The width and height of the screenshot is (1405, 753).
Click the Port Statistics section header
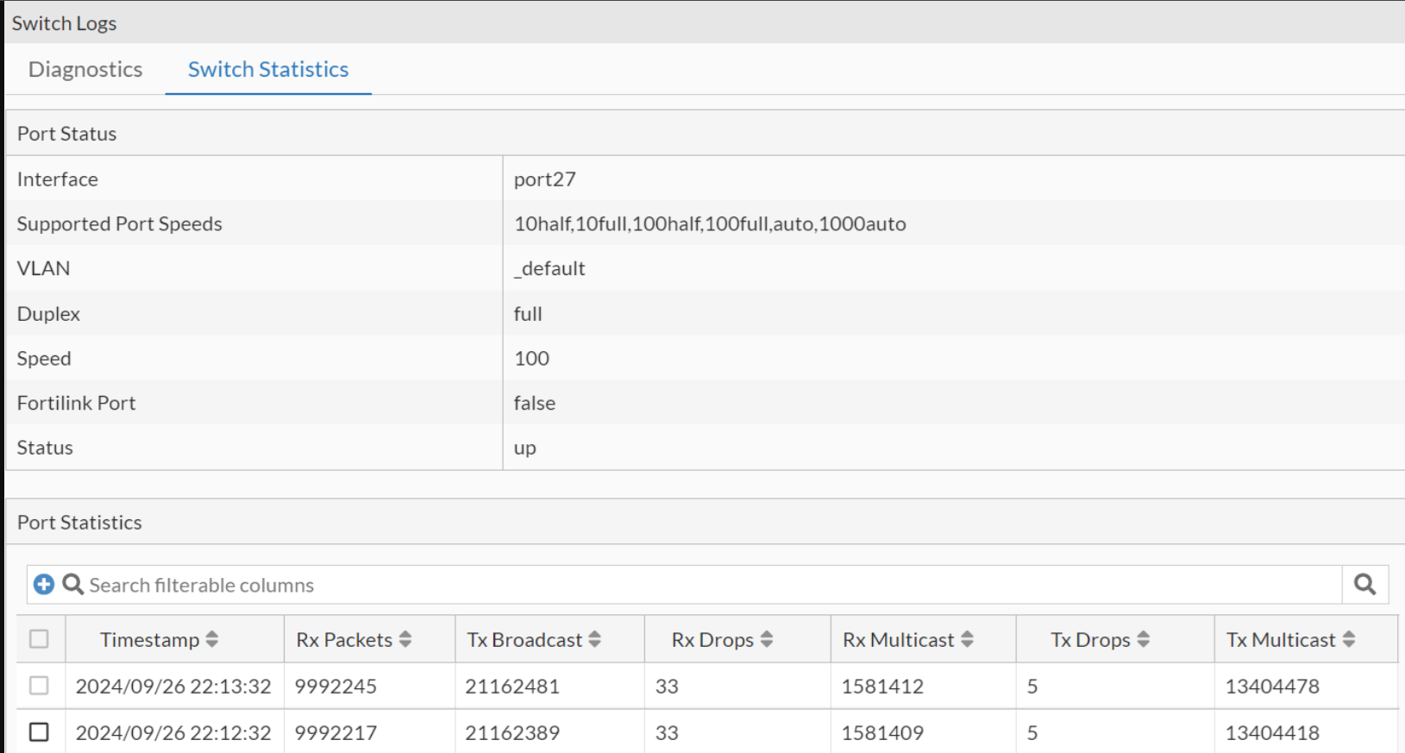tap(79, 522)
